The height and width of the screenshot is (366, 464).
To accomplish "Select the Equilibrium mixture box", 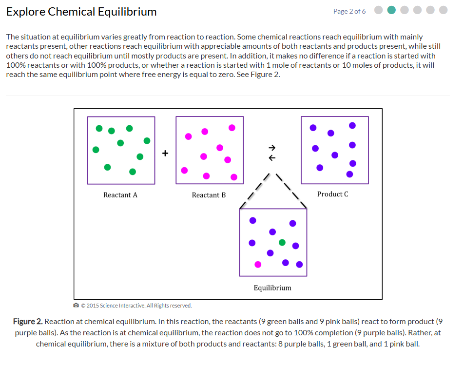I will tap(273, 242).
